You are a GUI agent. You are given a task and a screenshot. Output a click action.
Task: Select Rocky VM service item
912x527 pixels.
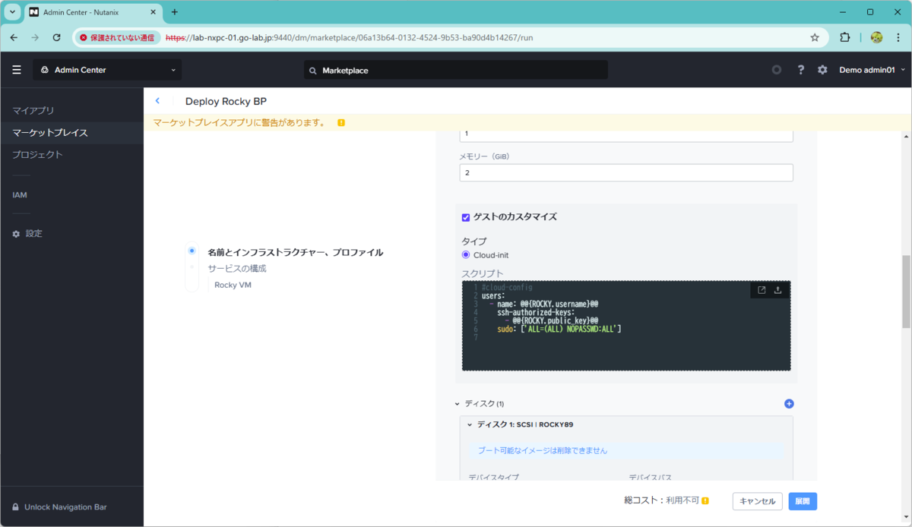pyautogui.click(x=233, y=285)
